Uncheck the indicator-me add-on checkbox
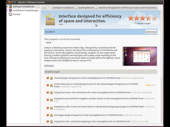The height and width of the screenshot is (127, 170). 48,100
